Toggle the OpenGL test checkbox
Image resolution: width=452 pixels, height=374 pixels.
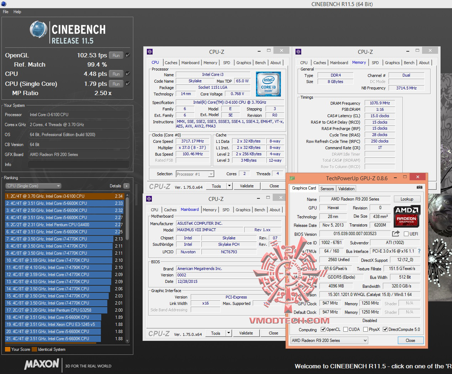pyautogui.click(x=128, y=55)
